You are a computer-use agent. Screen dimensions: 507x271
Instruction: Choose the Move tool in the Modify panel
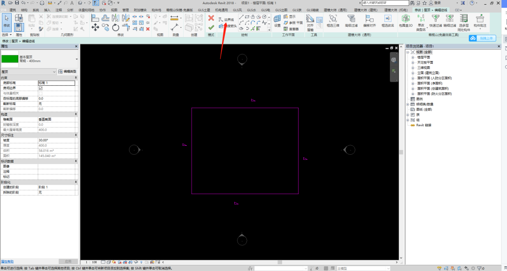95,28
